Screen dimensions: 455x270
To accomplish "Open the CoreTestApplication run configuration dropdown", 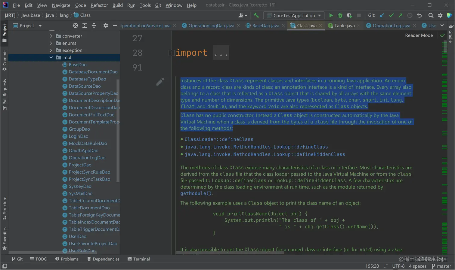I will [x=294, y=15].
